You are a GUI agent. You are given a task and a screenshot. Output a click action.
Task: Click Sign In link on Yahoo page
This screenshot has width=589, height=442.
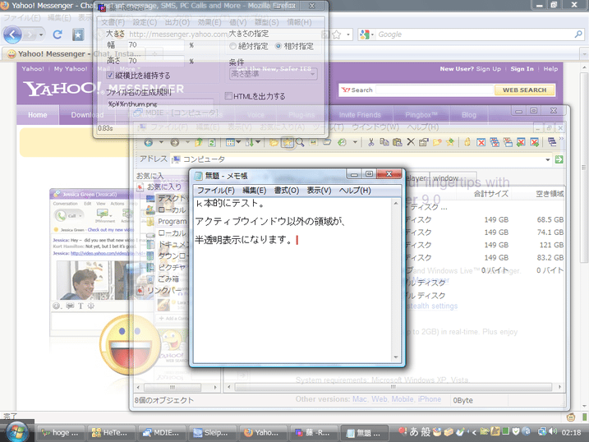(522, 69)
